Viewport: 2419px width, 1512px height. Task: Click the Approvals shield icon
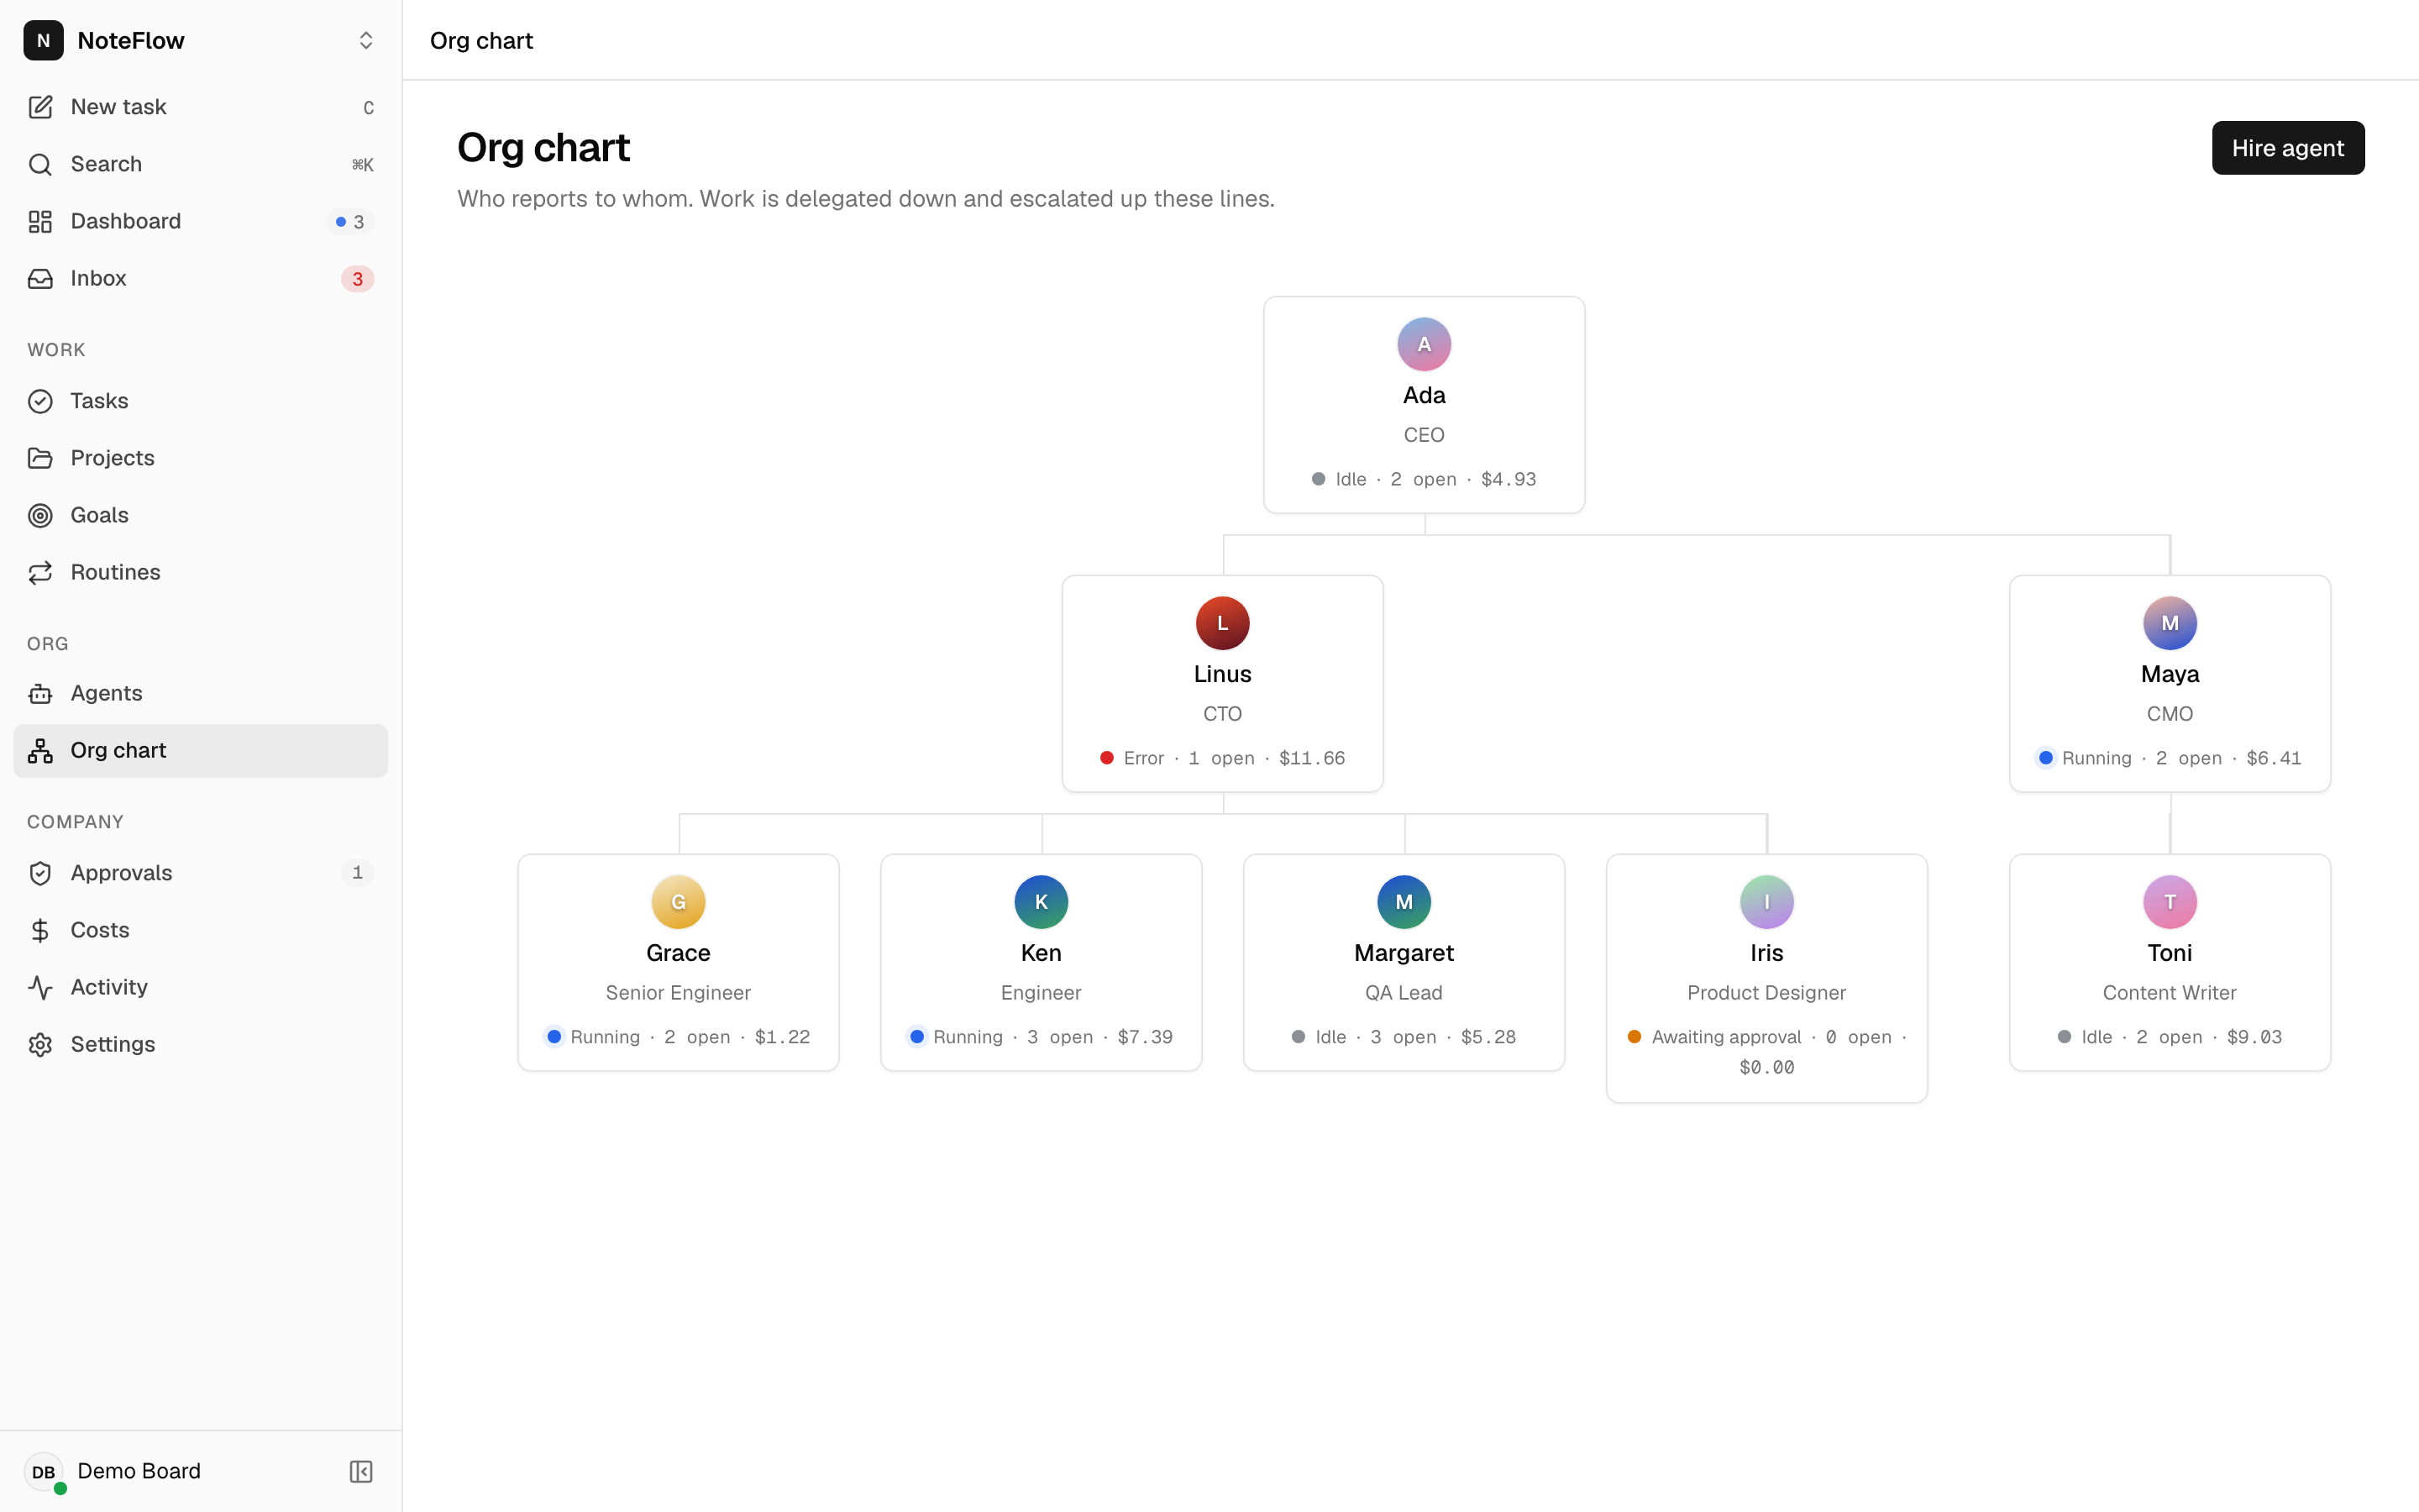(40, 873)
